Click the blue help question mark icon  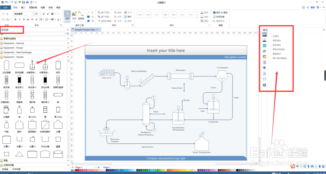point(264,85)
